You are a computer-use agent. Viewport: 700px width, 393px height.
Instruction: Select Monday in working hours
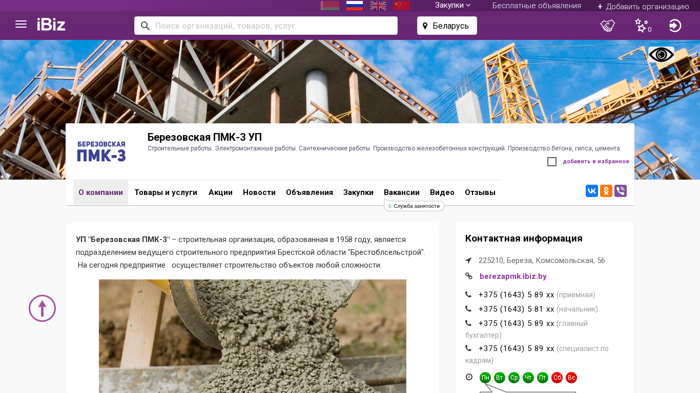[x=485, y=378]
